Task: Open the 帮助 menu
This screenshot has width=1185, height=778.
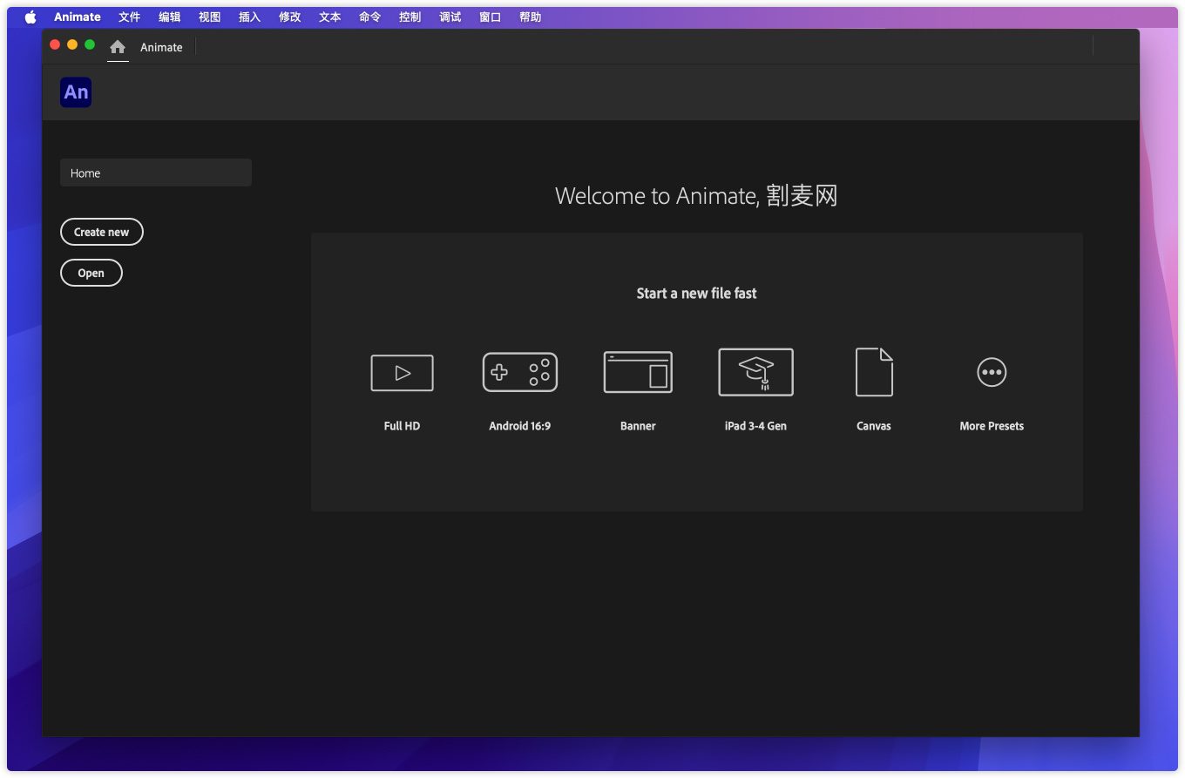Action: [x=530, y=17]
